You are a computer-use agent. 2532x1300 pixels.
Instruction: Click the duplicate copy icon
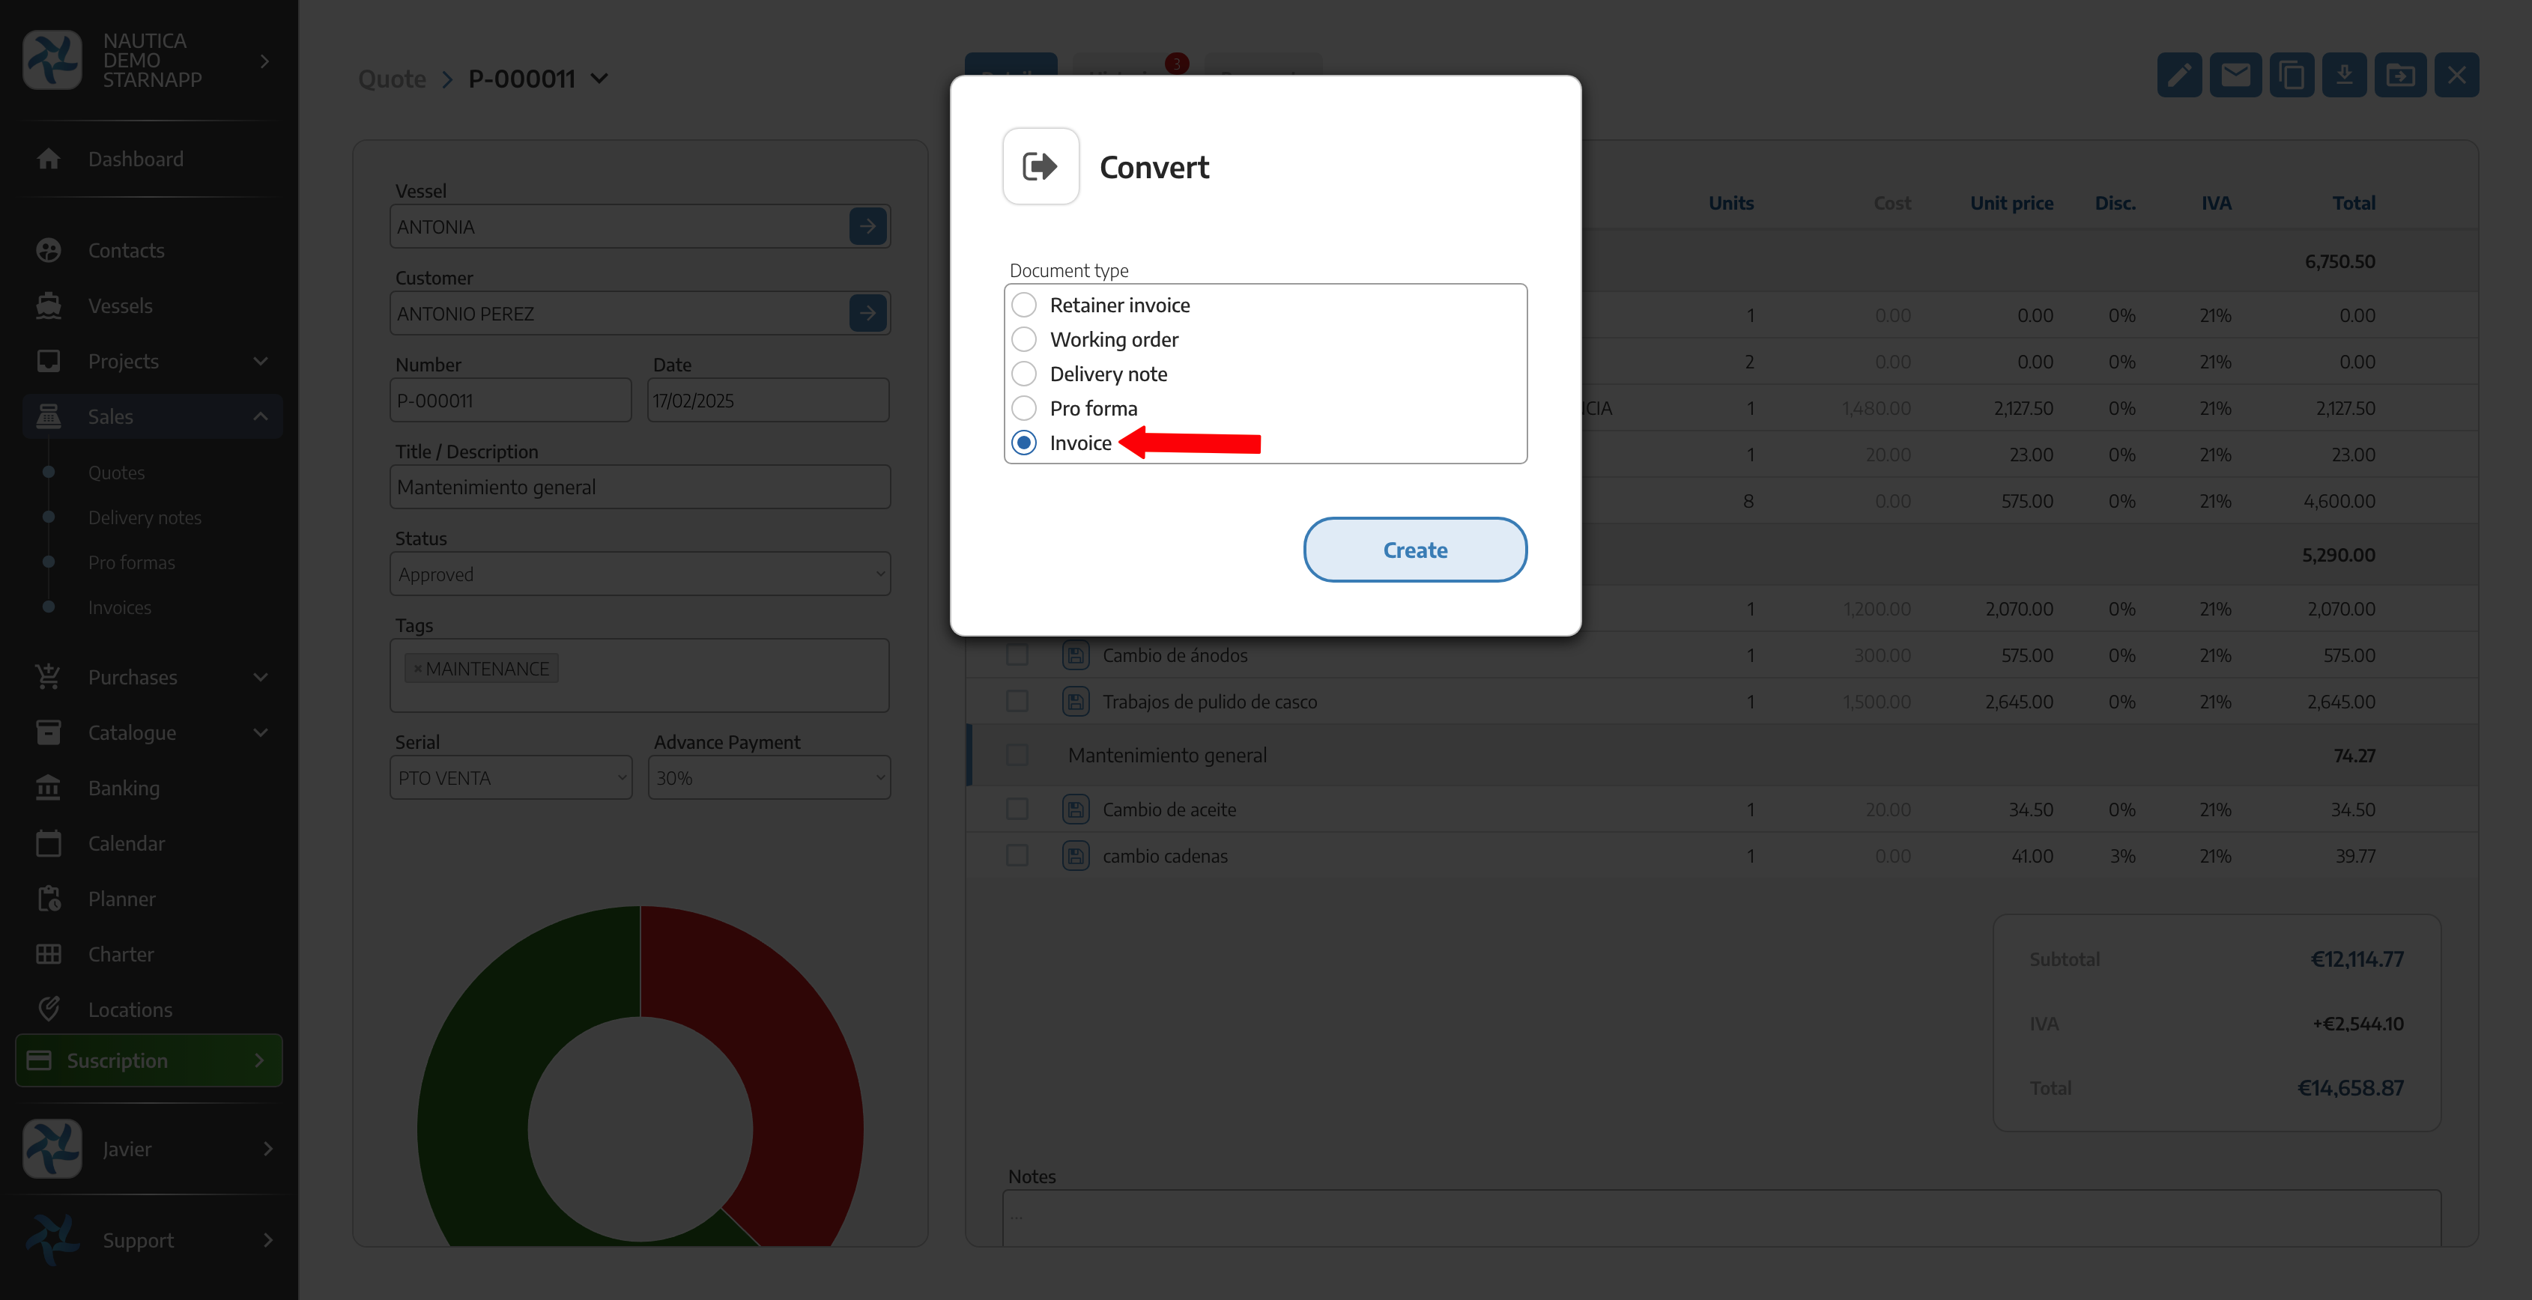coord(2292,75)
